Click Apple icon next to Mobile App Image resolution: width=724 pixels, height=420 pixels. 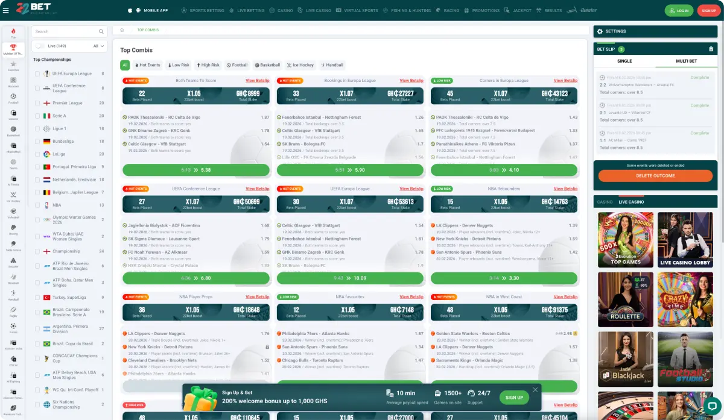coord(130,10)
